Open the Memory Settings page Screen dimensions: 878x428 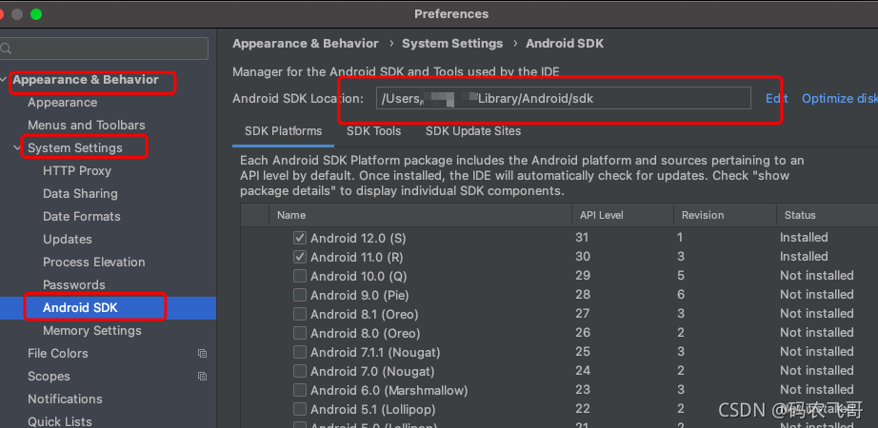(x=91, y=331)
